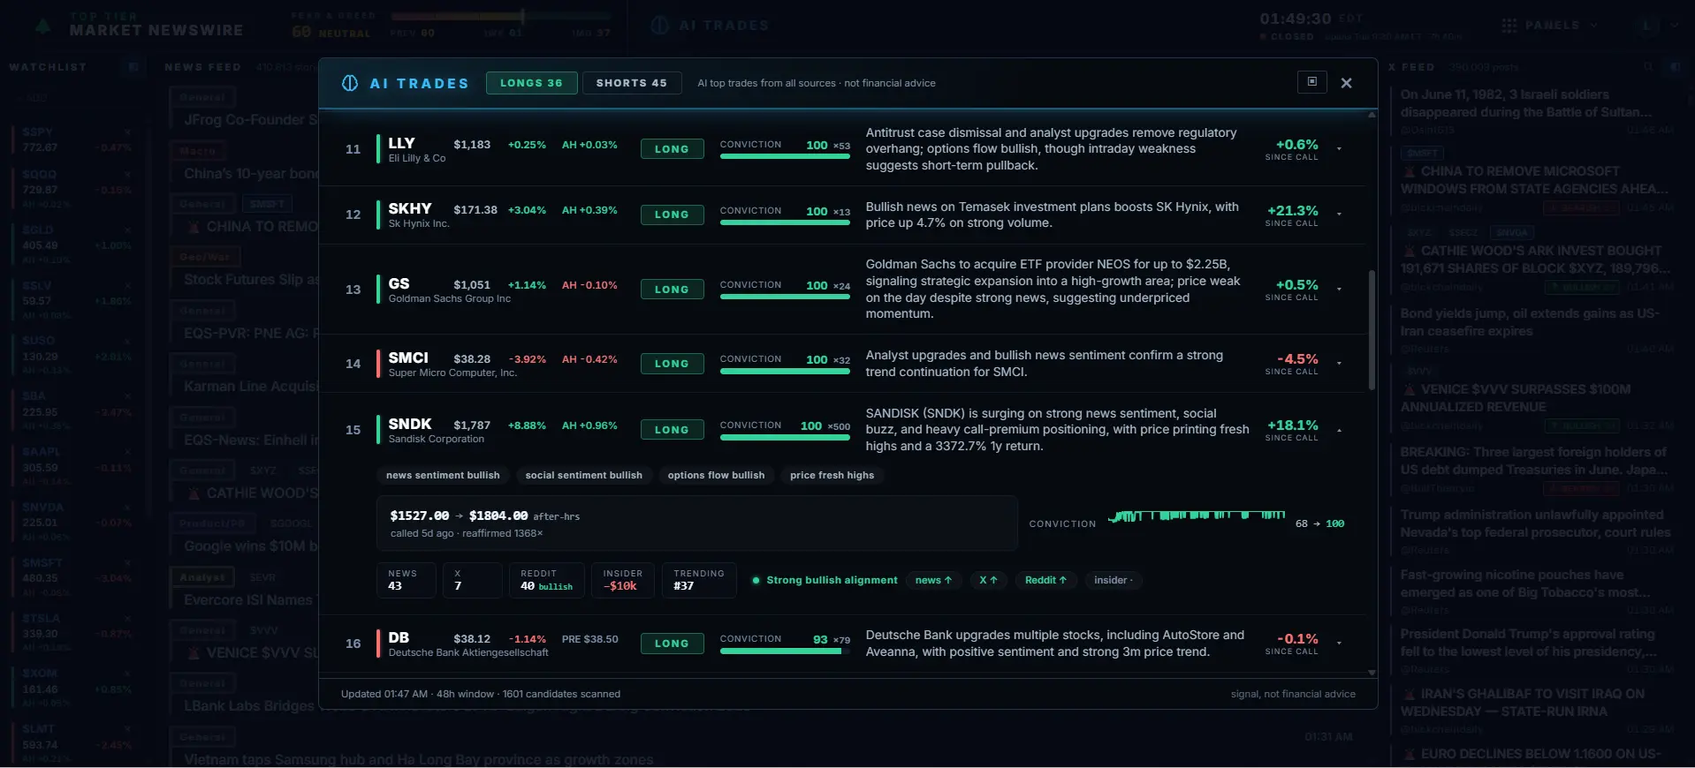Toggle the X Feed panel icon in background
The height and width of the screenshot is (768, 1695).
point(1675,67)
